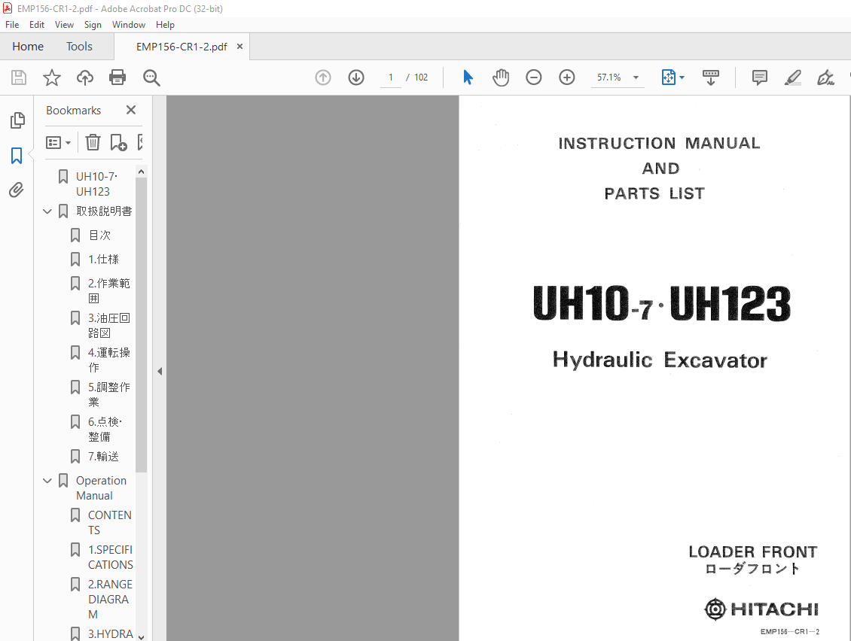851x641 pixels.
Task: Activate the Hand pan tool
Action: point(501,77)
